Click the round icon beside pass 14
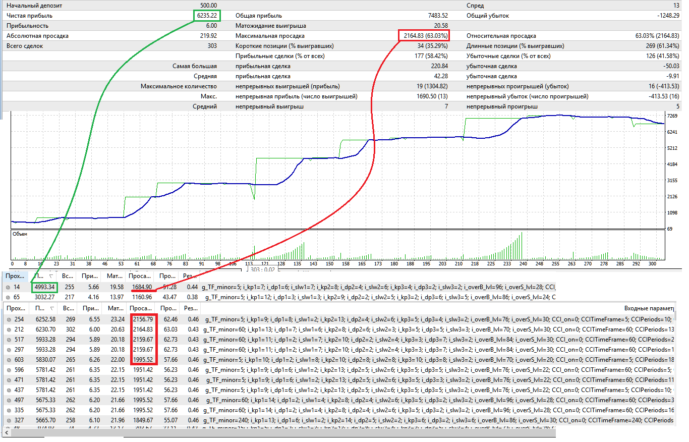Viewport: 689px width, 442px height. [8, 287]
